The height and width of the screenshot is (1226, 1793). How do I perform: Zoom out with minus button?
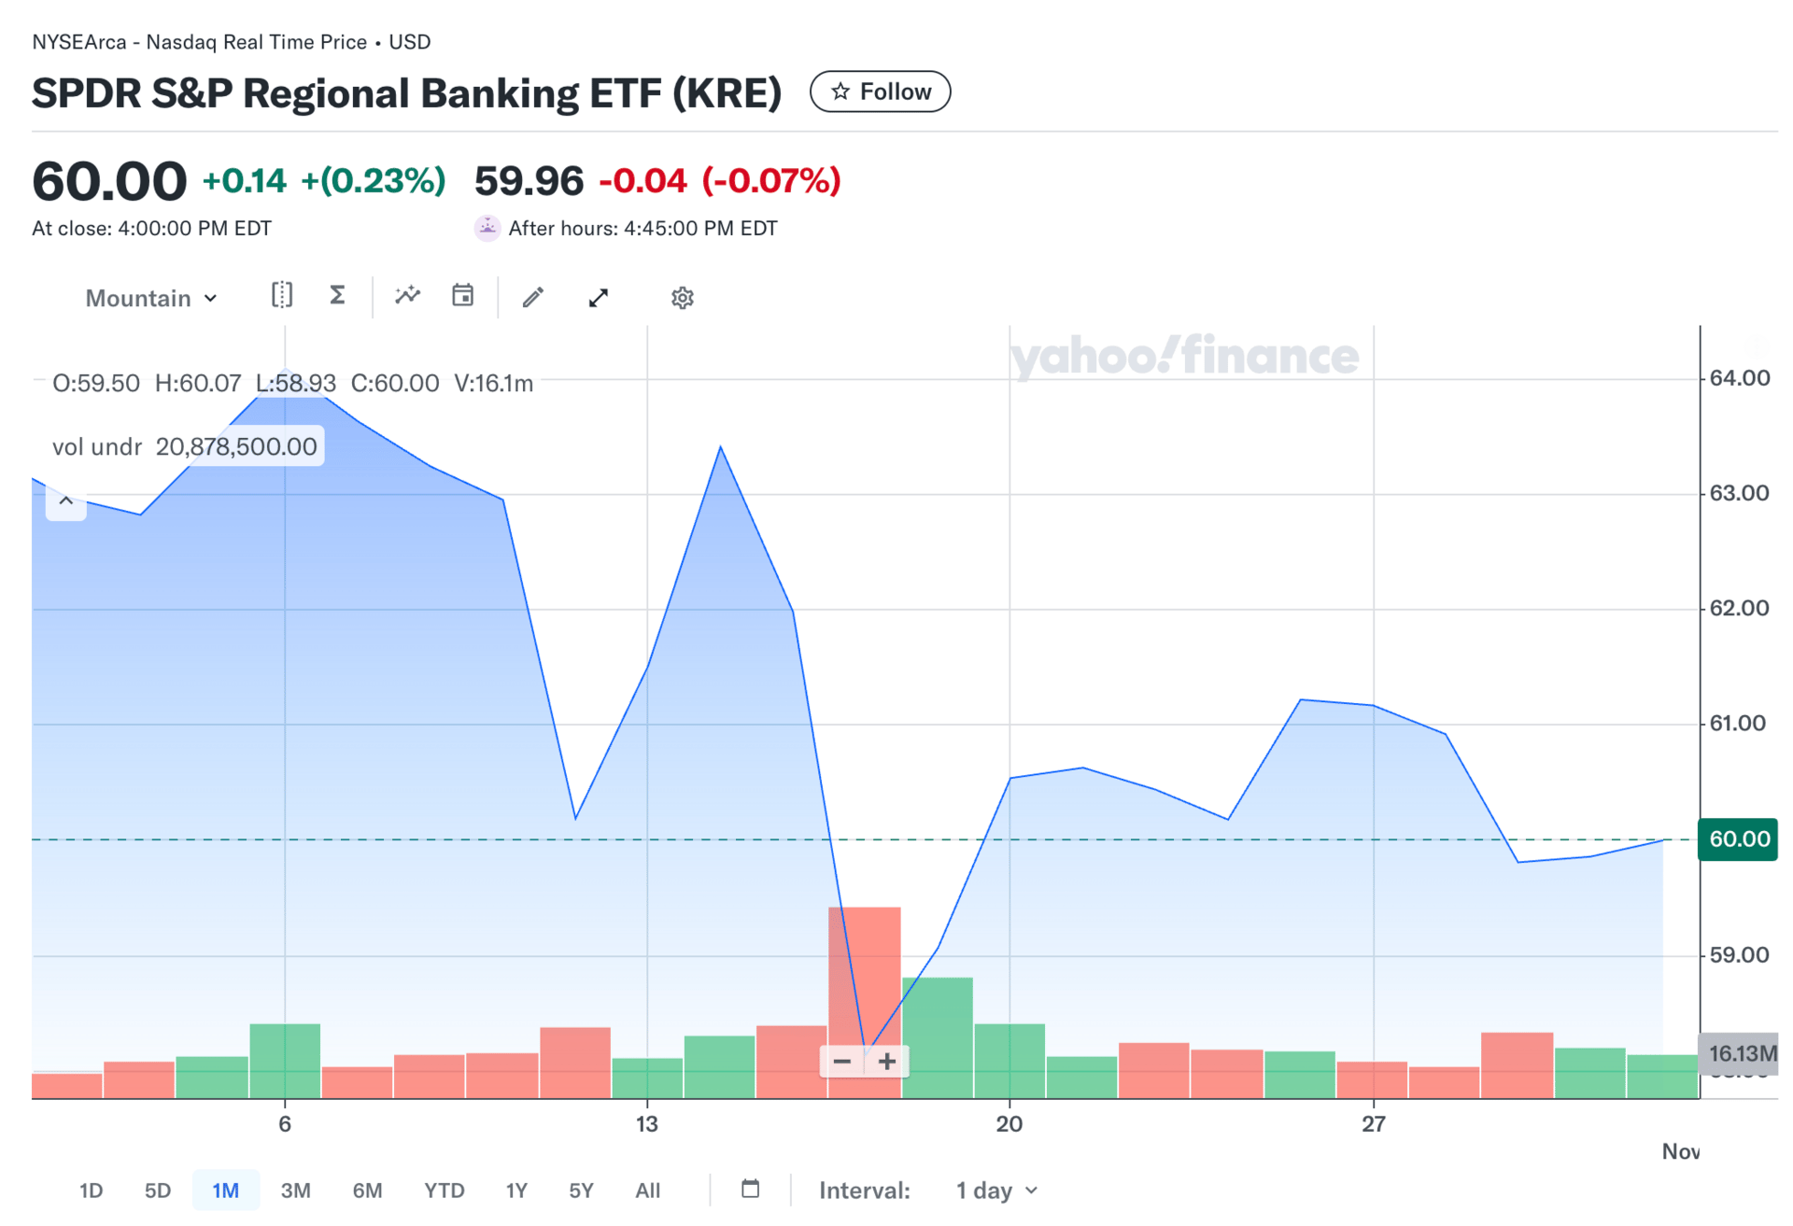[841, 1062]
